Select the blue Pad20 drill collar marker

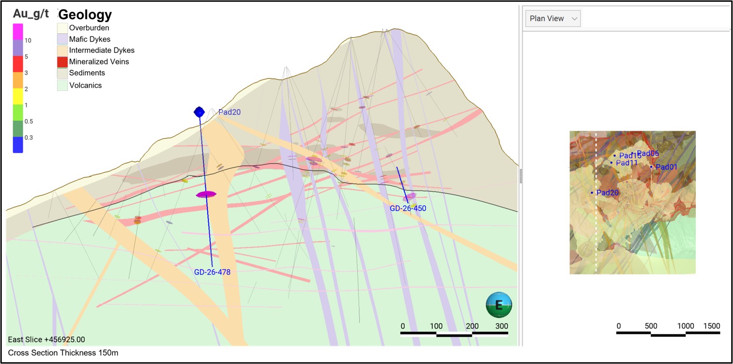click(199, 112)
